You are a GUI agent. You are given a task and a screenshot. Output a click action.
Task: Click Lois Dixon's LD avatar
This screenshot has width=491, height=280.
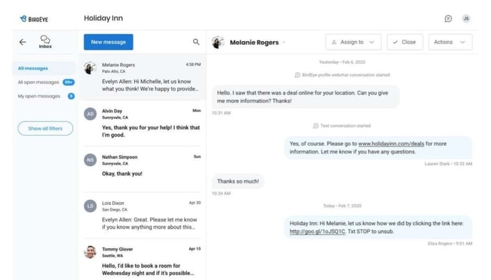[x=90, y=206]
